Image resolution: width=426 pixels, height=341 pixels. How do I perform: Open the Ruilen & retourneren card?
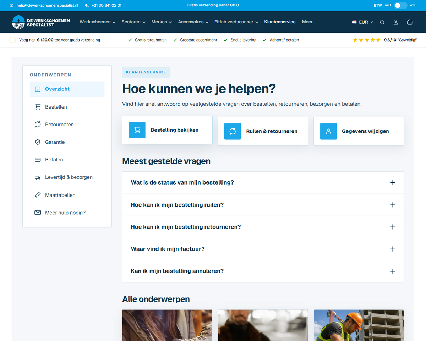click(263, 131)
